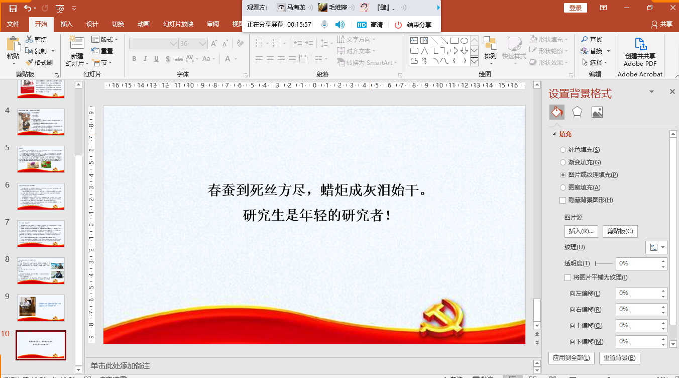Select Gradient fill (渐变填充) option
The width and height of the screenshot is (679, 378).
pyautogui.click(x=563, y=162)
